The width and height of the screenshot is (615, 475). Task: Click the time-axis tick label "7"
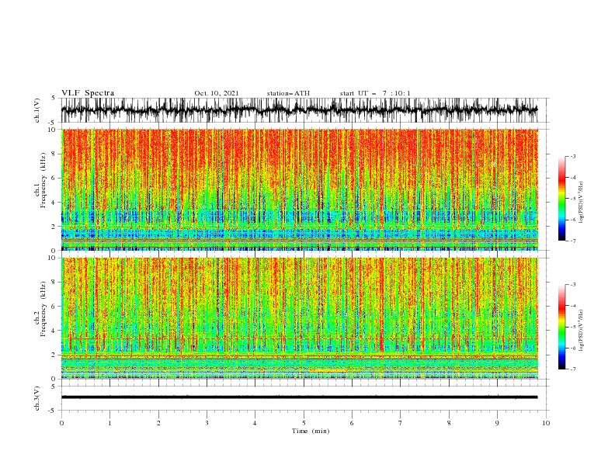coord(401,423)
